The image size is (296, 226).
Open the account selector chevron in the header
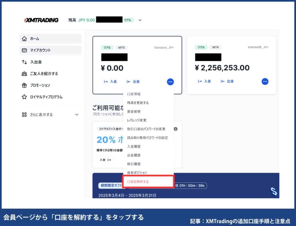click(x=140, y=20)
